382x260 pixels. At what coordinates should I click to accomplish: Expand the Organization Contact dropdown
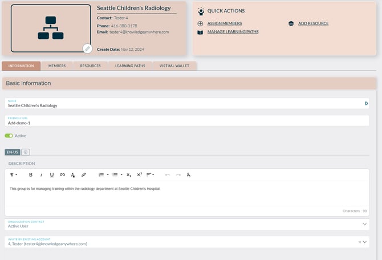coord(364,224)
